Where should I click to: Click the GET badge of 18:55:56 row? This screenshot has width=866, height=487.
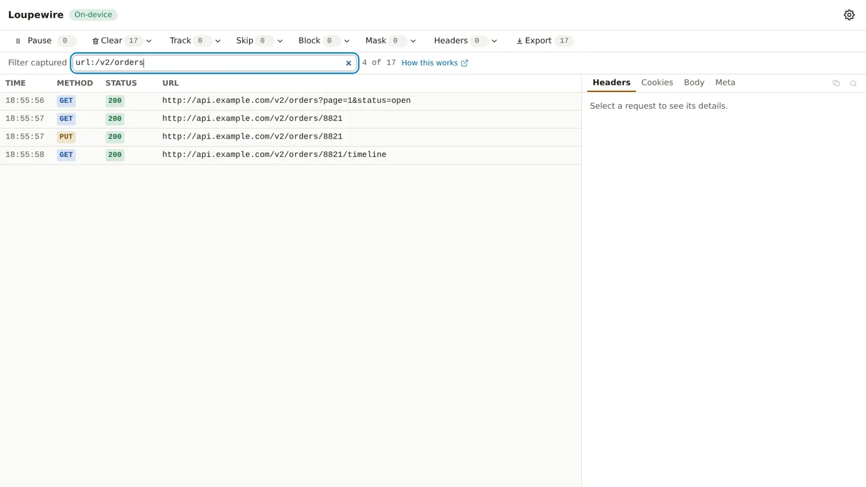(66, 101)
